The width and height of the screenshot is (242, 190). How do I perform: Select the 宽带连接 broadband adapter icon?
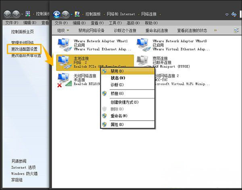(x=143, y=61)
